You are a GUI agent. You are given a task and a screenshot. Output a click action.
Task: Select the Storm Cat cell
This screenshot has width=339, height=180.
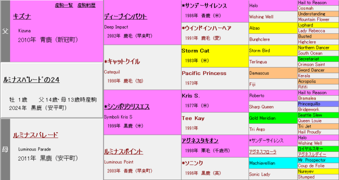click(215, 56)
